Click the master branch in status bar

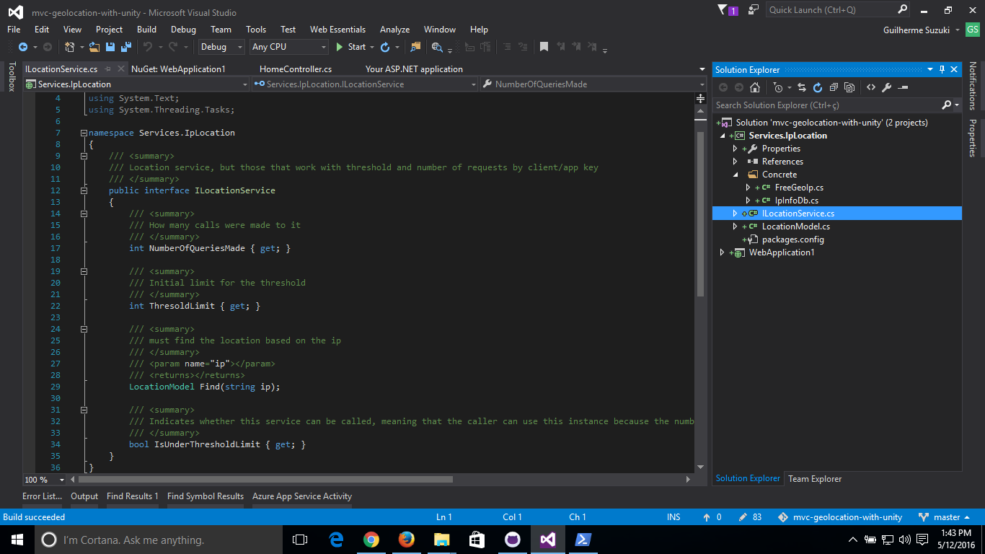tap(946, 517)
